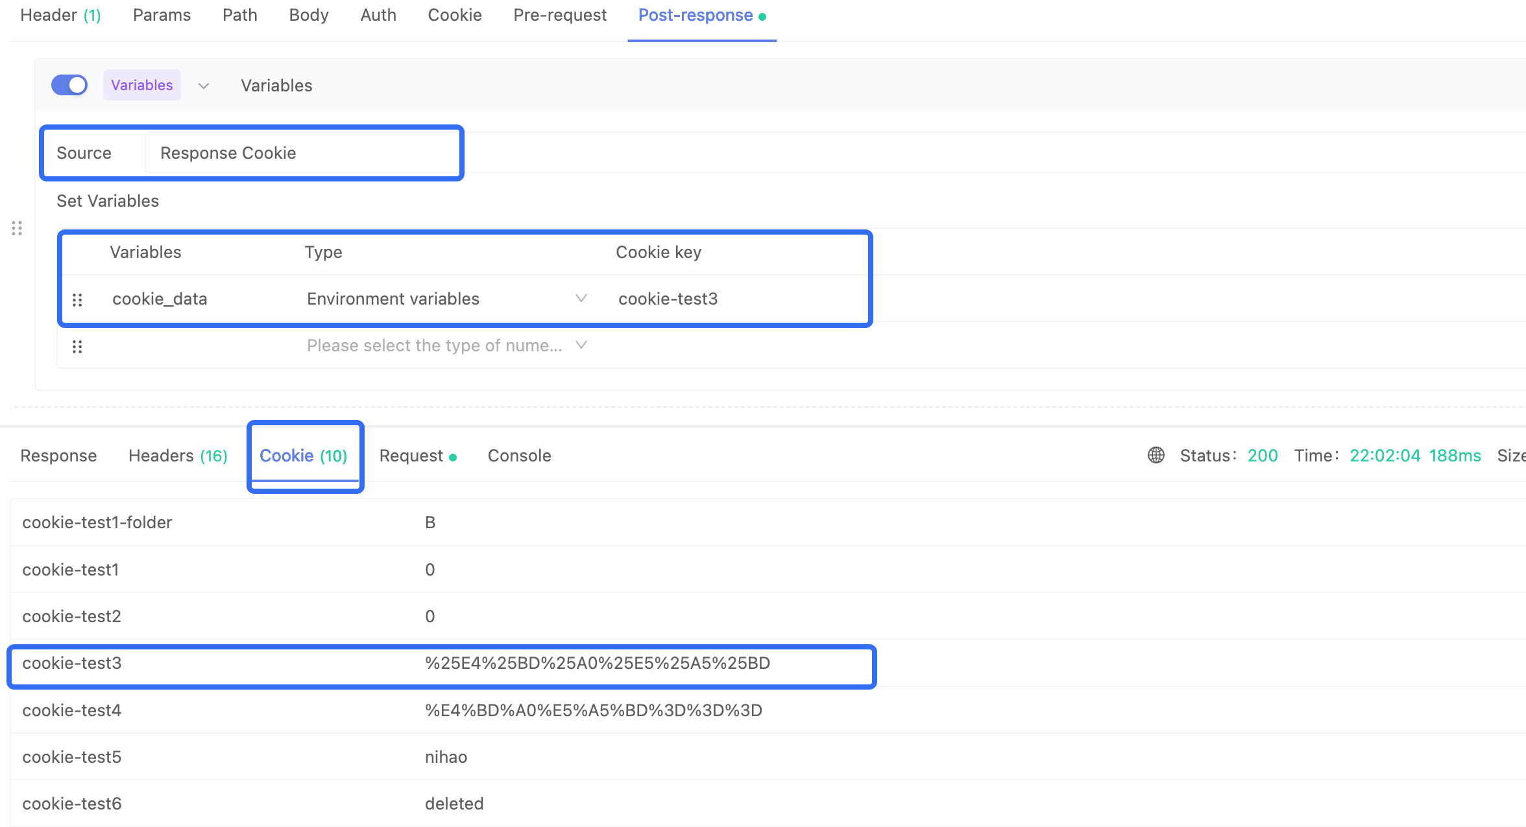Screen dimensions: 1526x827
Task: Select the Cookie (10) response tab
Action: point(304,456)
